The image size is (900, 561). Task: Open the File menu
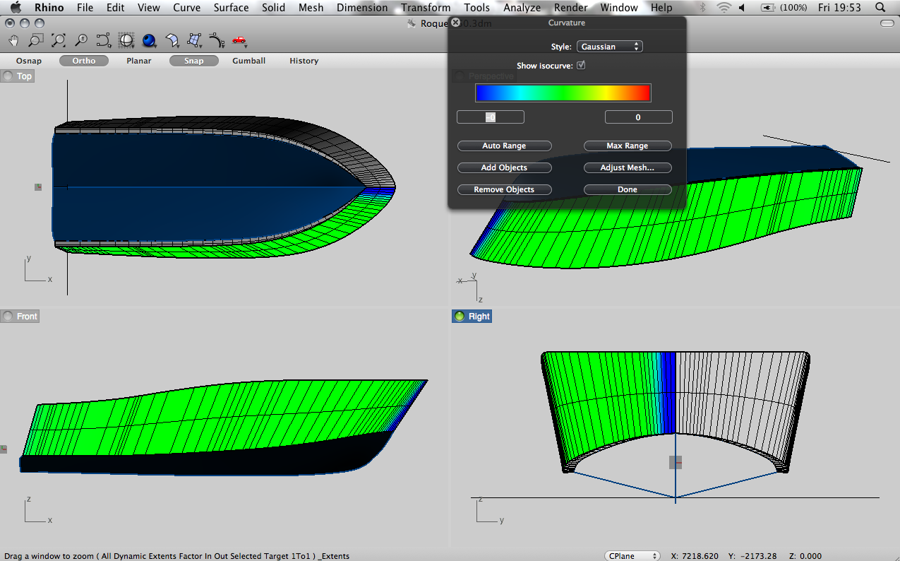click(x=85, y=8)
